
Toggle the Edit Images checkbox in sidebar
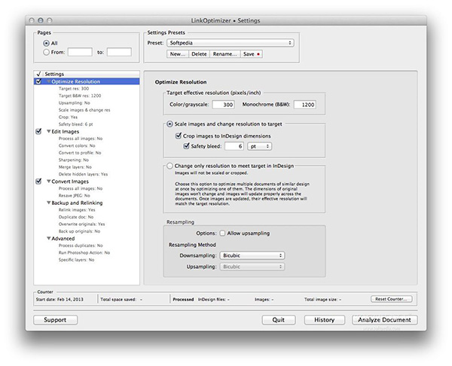coord(38,132)
